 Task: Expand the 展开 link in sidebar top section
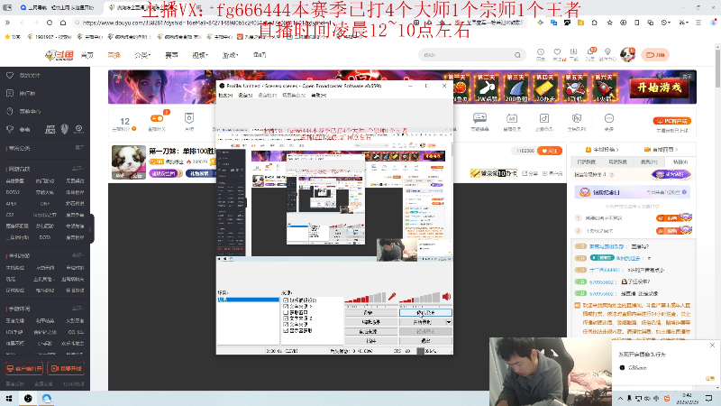click(79, 148)
